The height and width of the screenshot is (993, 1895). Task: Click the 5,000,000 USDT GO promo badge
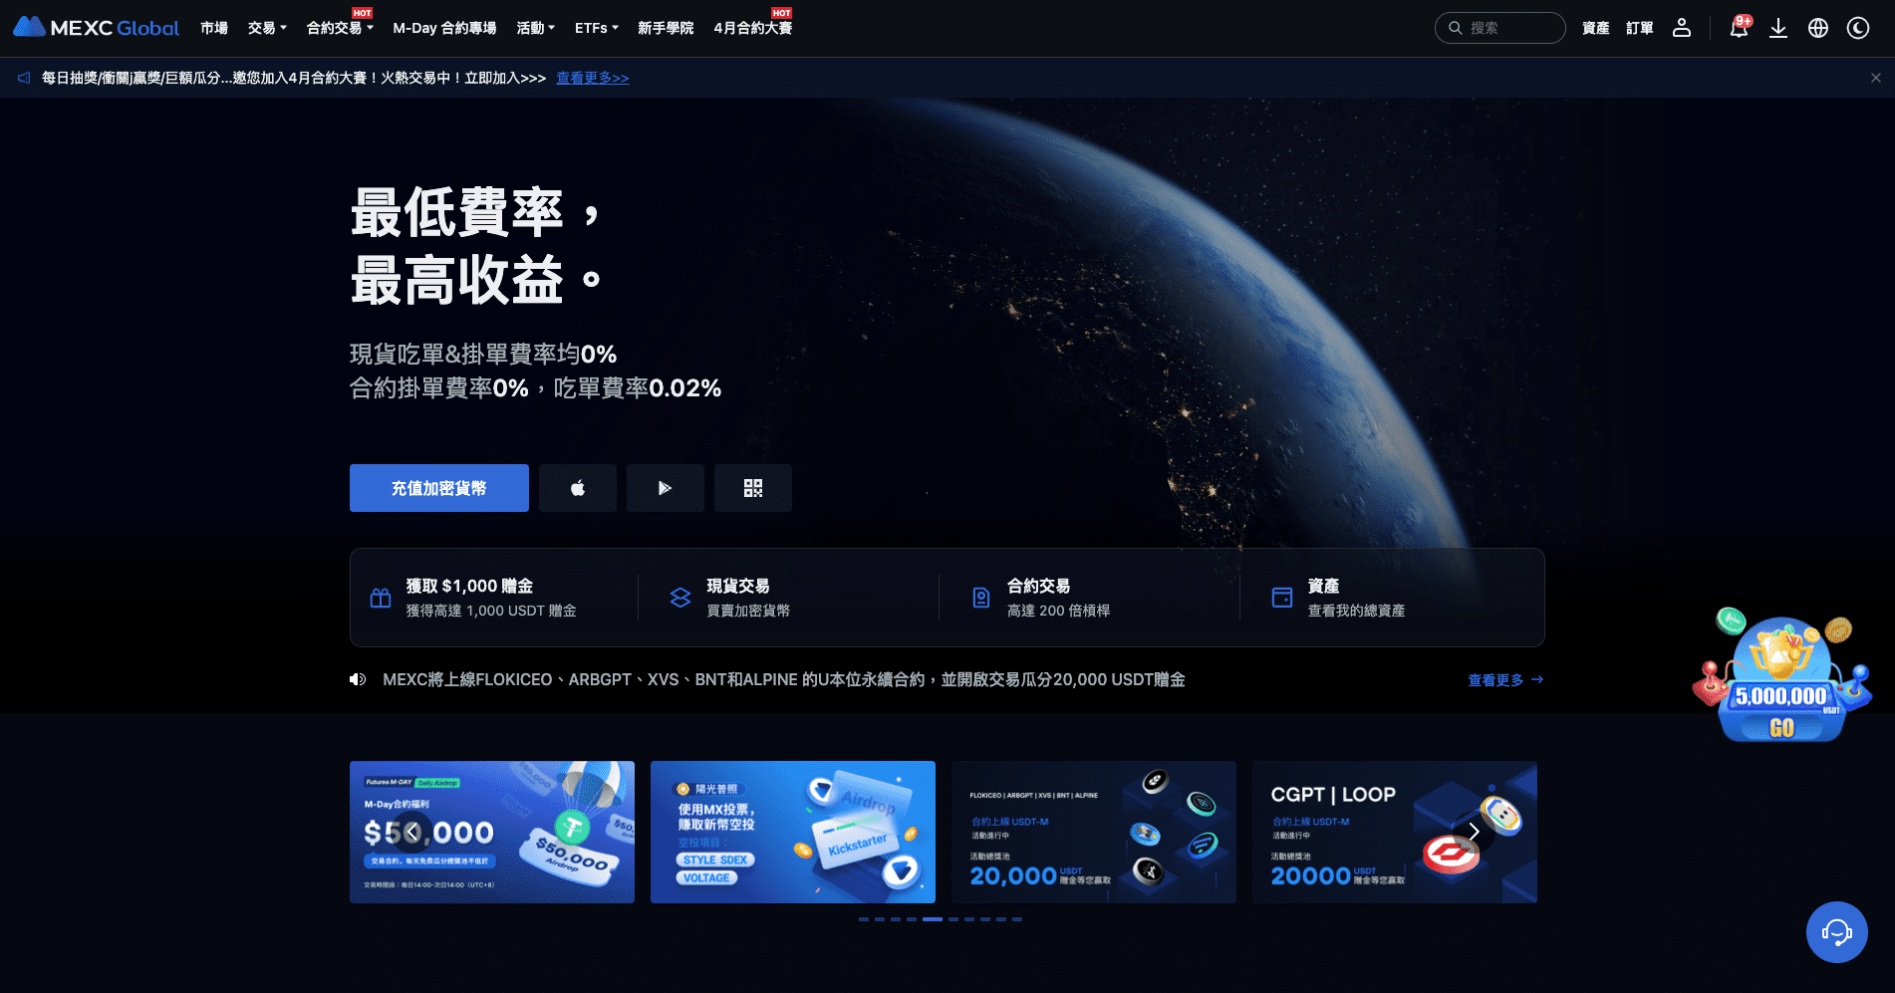pos(1781,676)
